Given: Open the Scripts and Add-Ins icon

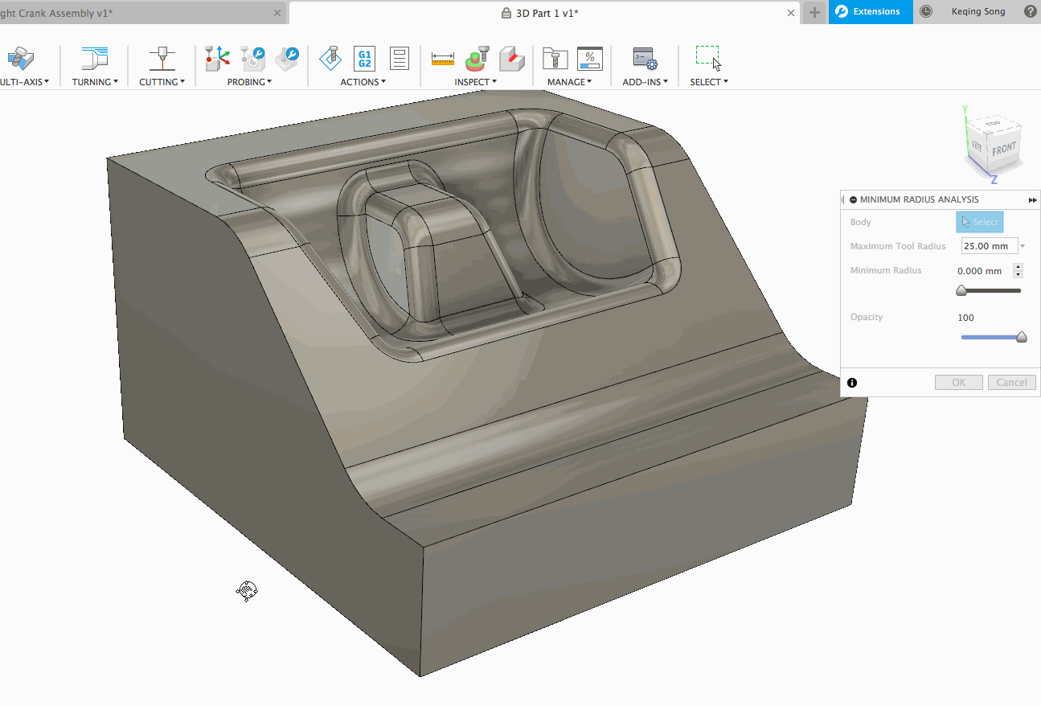Looking at the screenshot, I should click(645, 58).
